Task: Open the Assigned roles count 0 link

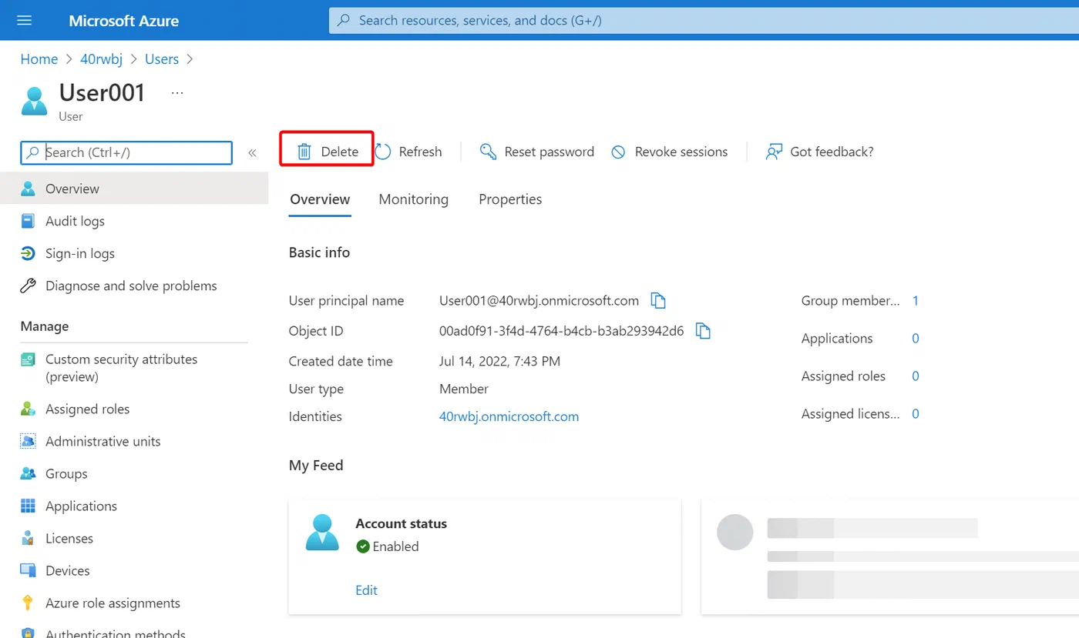Action: [x=916, y=376]
